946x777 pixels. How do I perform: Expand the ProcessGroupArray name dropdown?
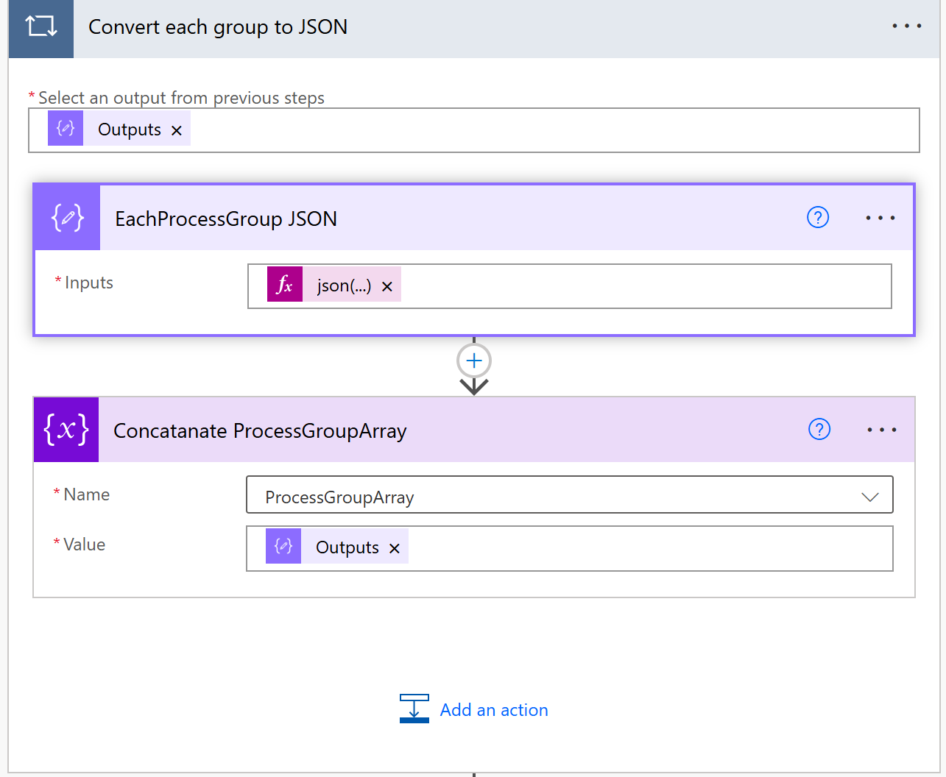click(x=870, y=497)
